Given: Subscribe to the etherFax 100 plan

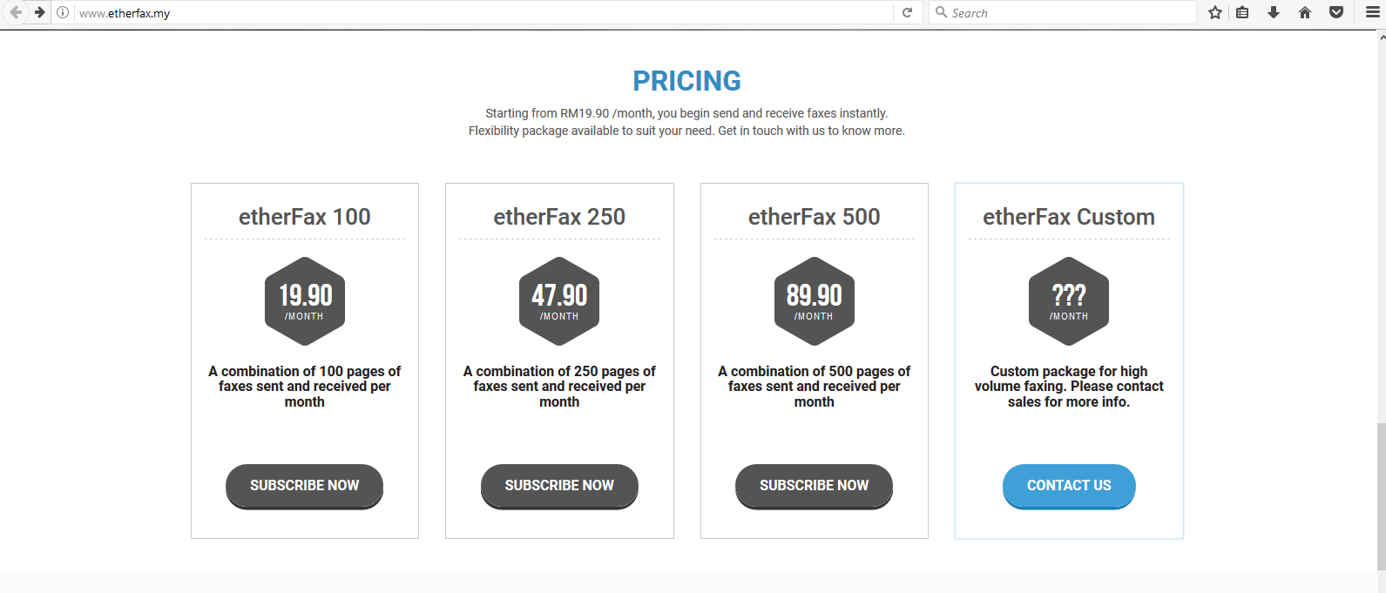Looking at the screenshot, I should [x=304, y=486].
